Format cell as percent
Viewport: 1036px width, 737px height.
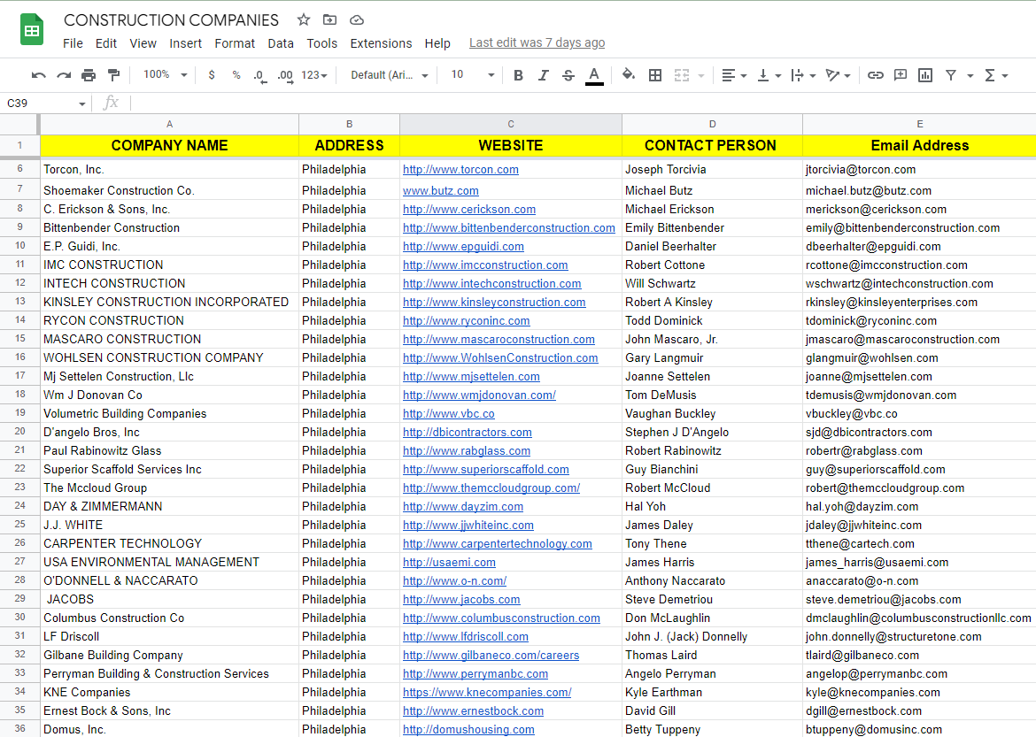point(236,75)
